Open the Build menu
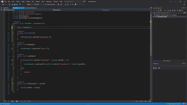Image resolution: width=187 pixels, height=105 pixels. (23, 1)
